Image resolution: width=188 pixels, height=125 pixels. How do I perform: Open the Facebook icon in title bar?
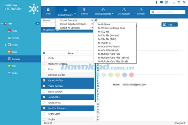point(157,2)
